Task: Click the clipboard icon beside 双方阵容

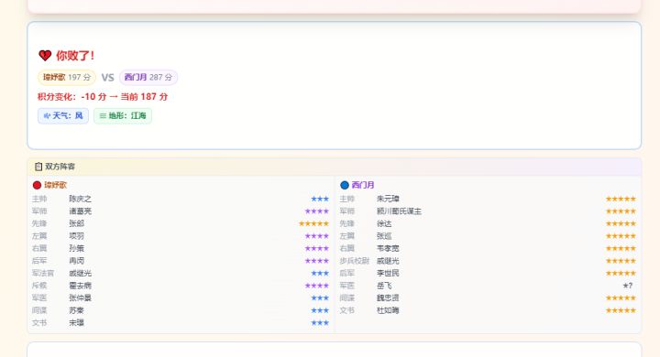Action: 38,167
